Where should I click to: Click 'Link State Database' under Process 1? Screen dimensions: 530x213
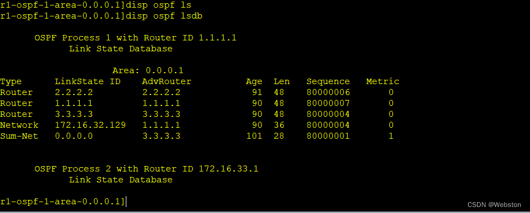tap(121, 49)
